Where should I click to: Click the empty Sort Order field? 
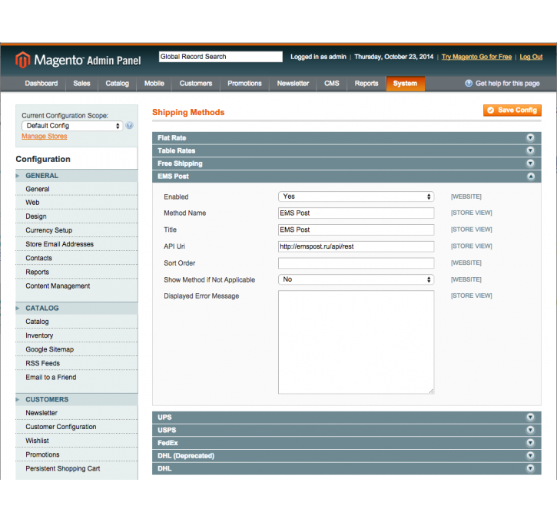pos(356,263)
